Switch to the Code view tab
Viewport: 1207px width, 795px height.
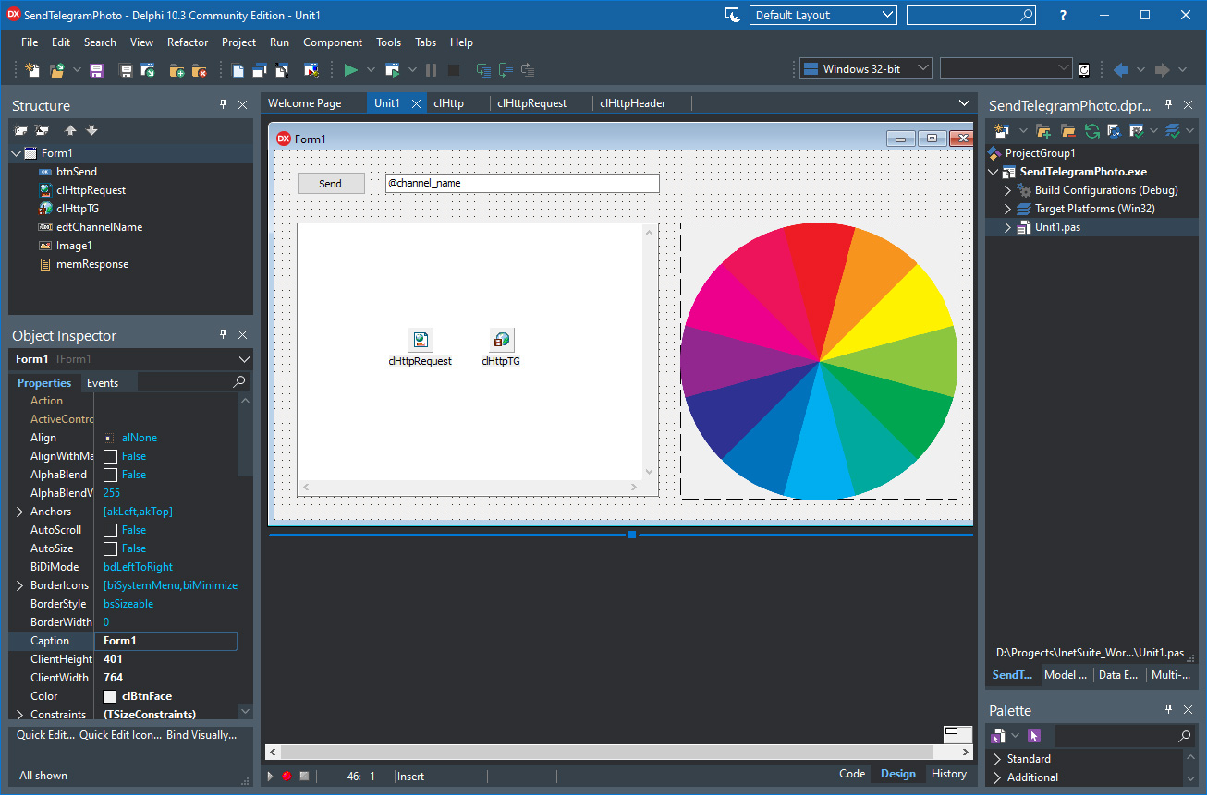(x=852, y=774)
